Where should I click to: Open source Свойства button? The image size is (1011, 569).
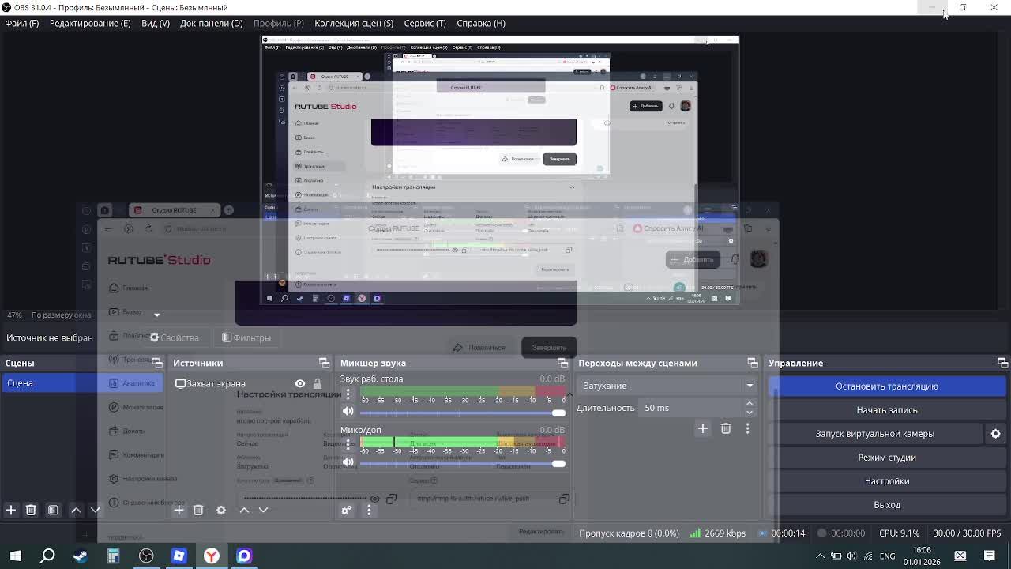click(x=175, y=337)
